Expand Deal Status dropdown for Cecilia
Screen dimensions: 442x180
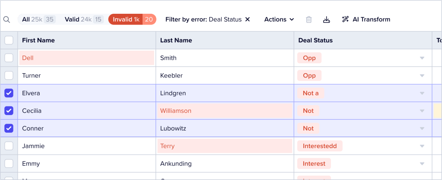coord(422,111)
